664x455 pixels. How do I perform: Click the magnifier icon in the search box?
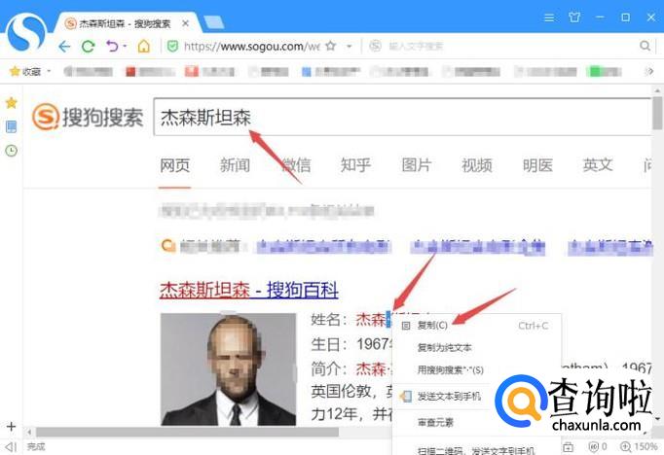tap(645, 46)
